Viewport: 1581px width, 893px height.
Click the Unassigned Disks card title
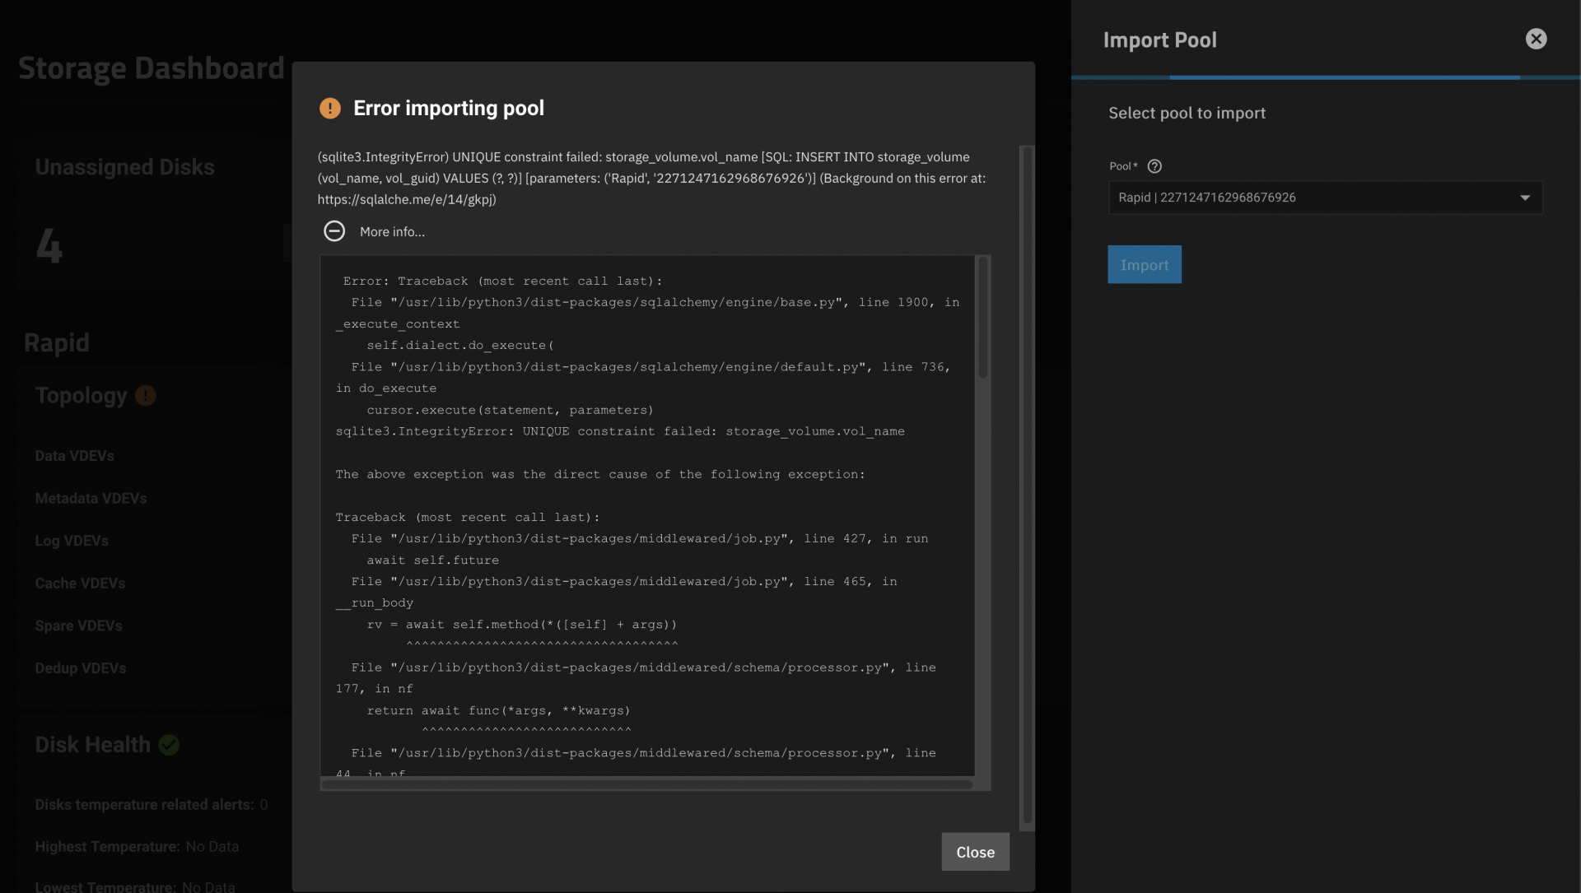[124, 167]
